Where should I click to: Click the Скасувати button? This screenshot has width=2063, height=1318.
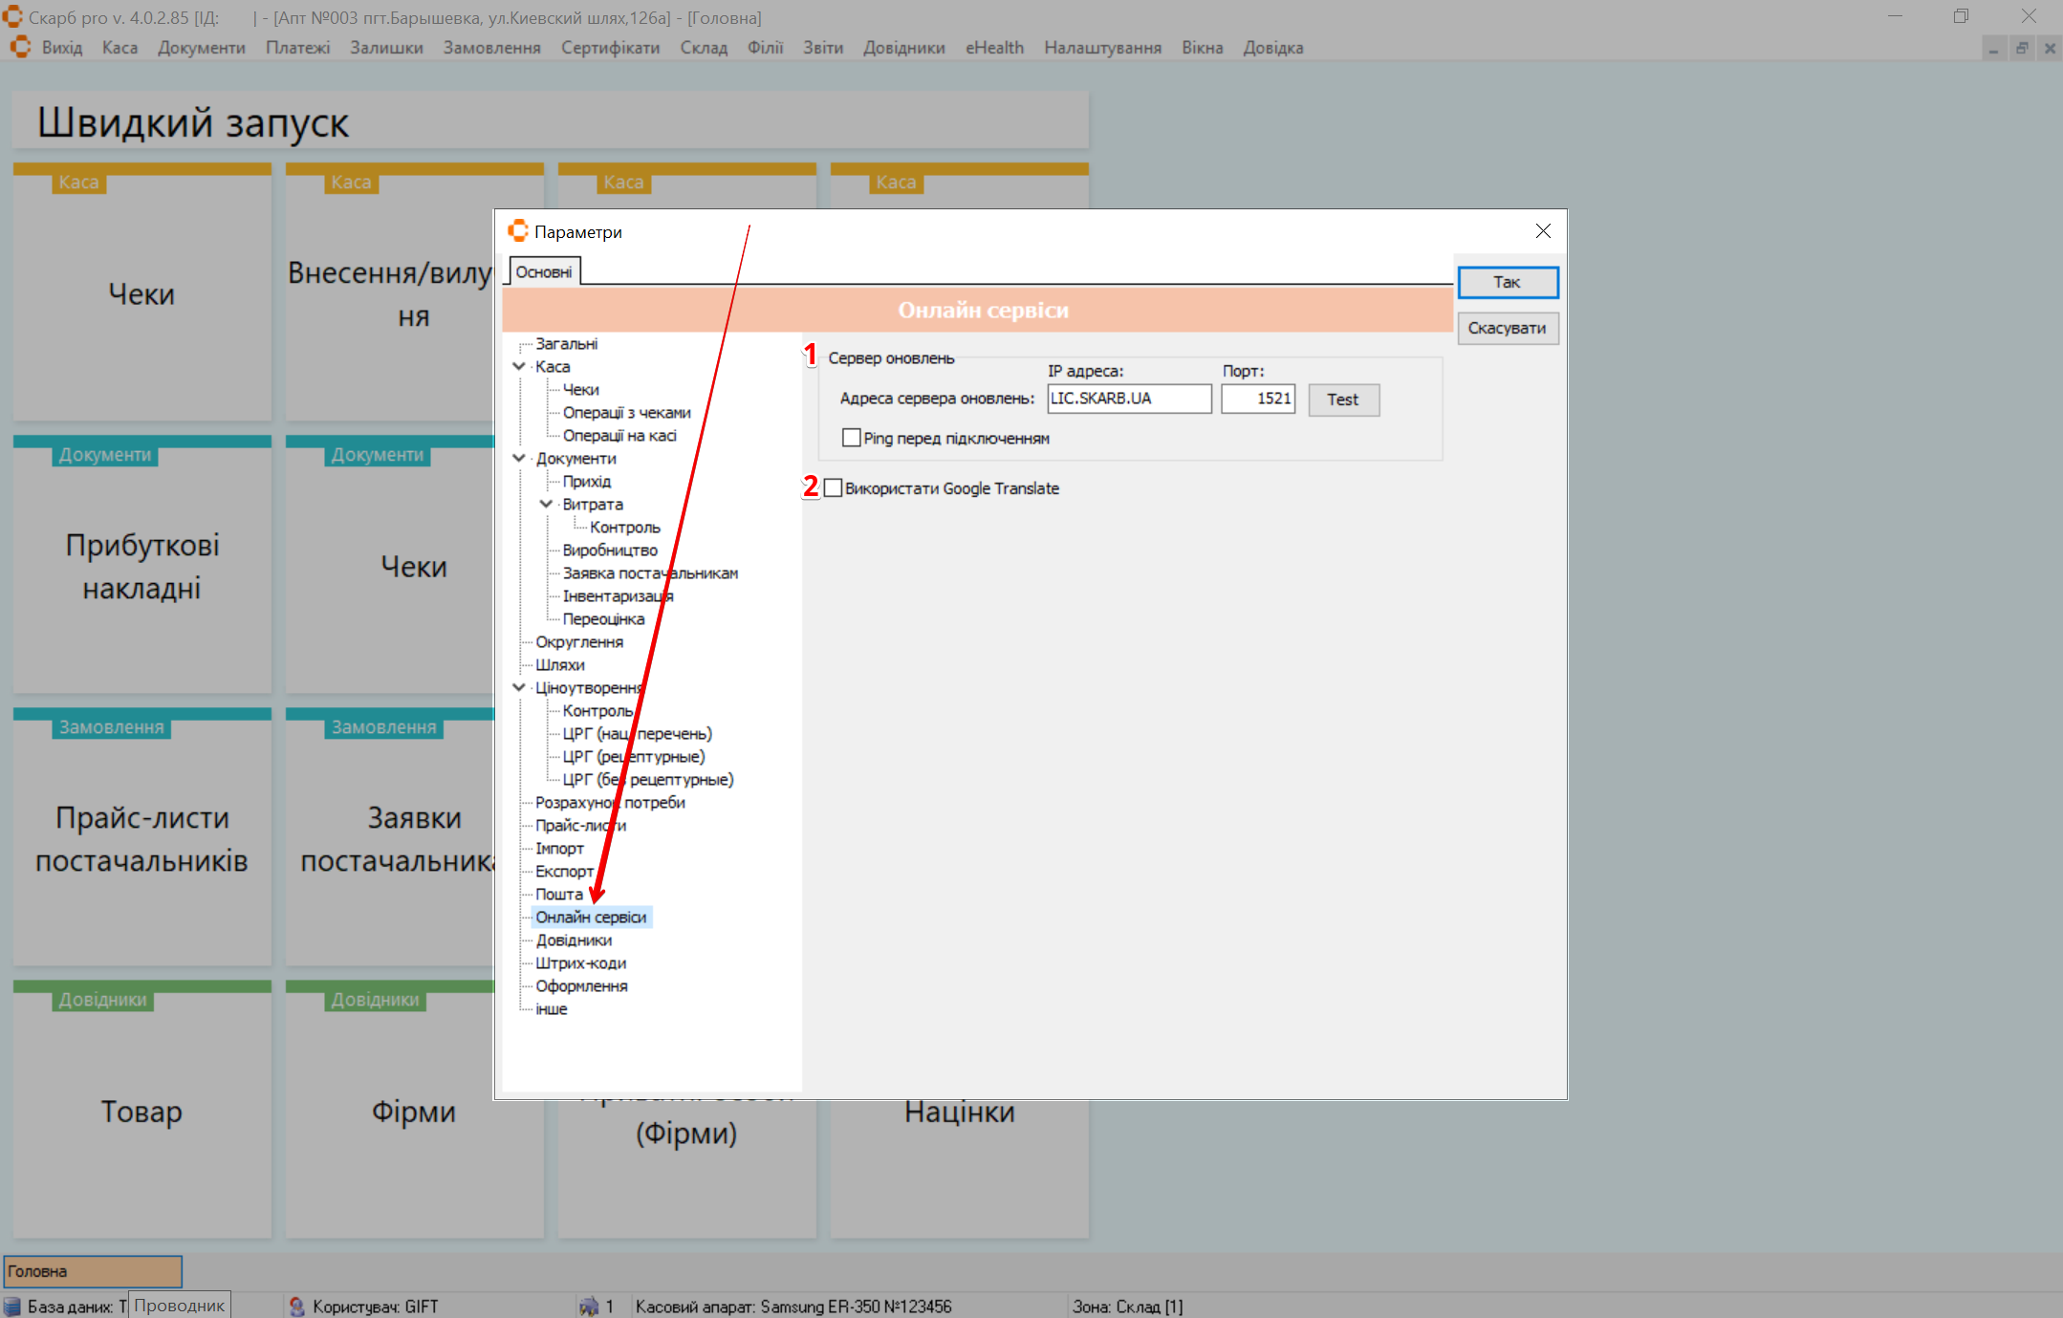(1507, 328)
